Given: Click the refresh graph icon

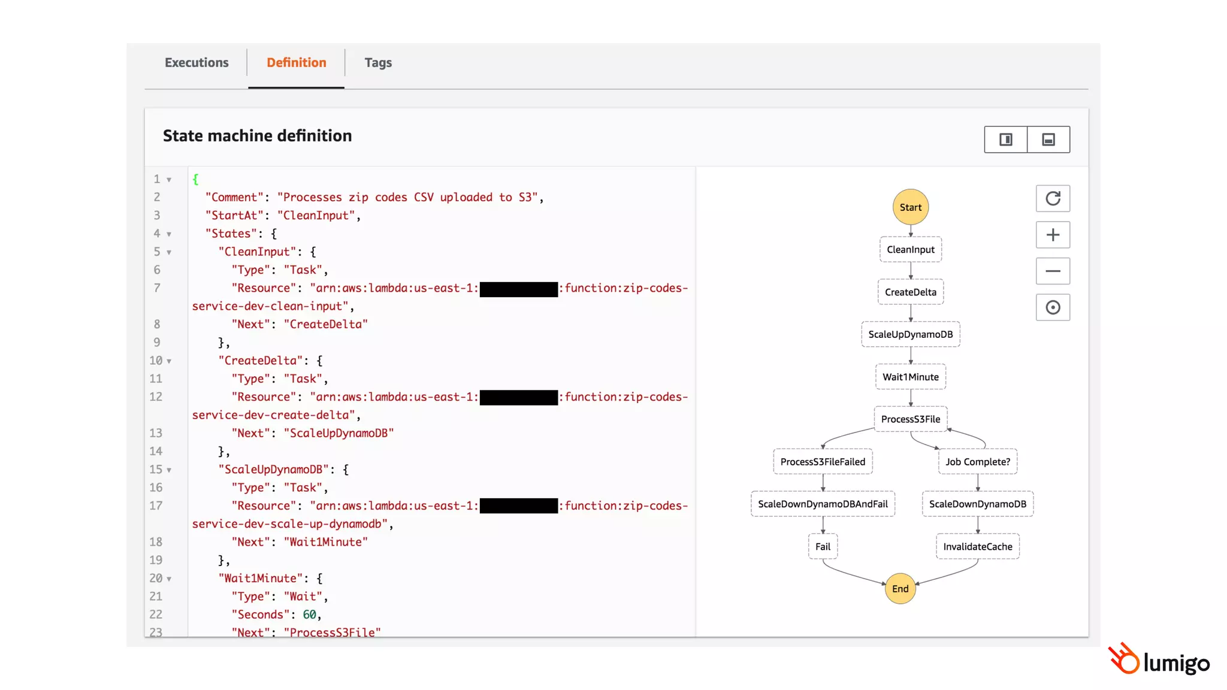Looking at the screenshot, I should (1053, 198).
